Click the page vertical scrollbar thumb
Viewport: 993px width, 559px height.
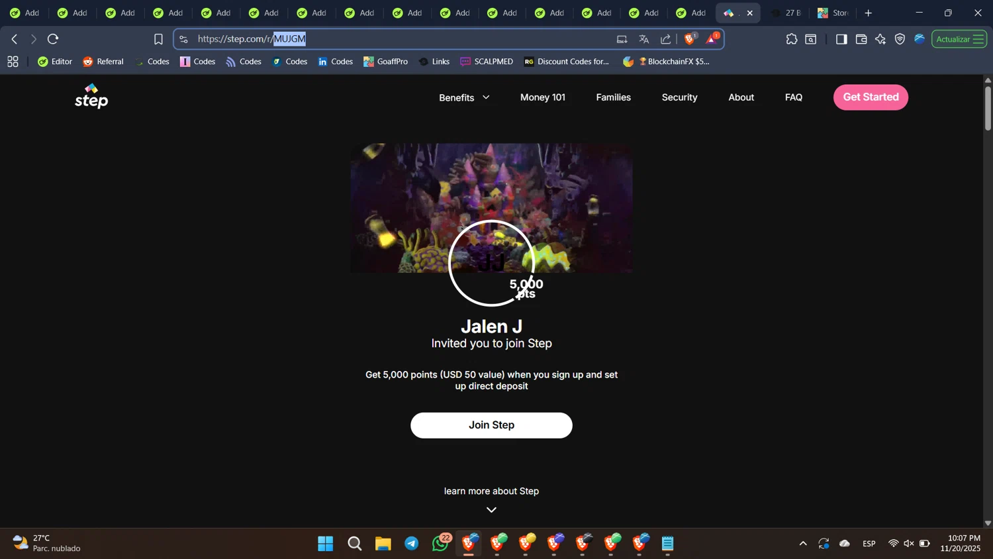[x=988, y=108]
